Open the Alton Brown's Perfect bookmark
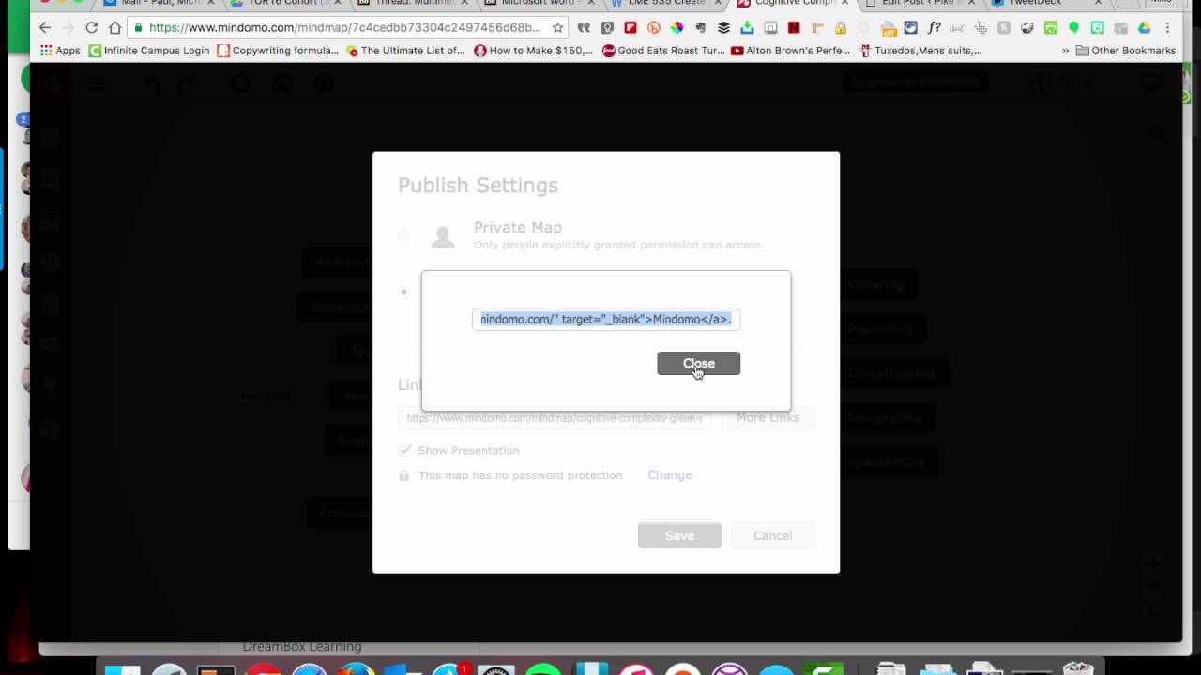 point(790,51)
